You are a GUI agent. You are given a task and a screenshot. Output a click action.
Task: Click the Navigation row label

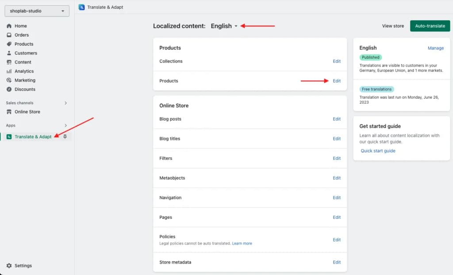tap(170, 198)
